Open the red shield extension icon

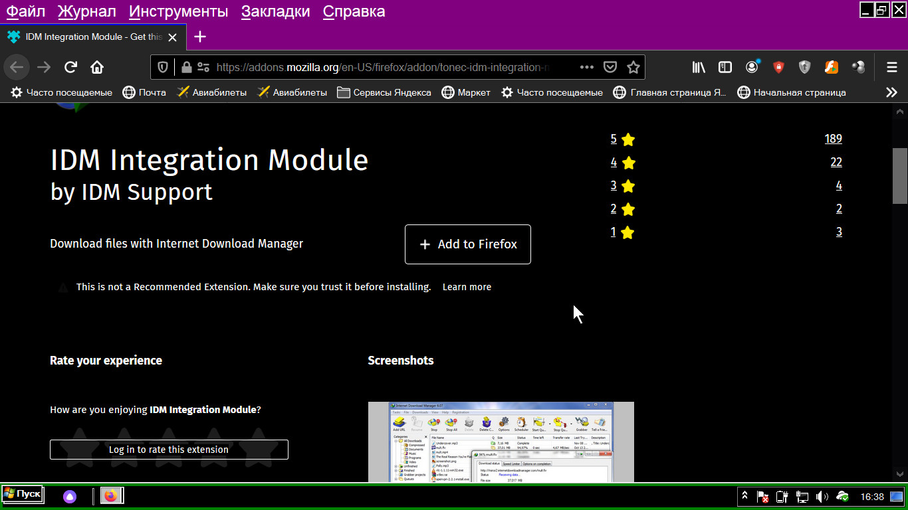[778, 67]
